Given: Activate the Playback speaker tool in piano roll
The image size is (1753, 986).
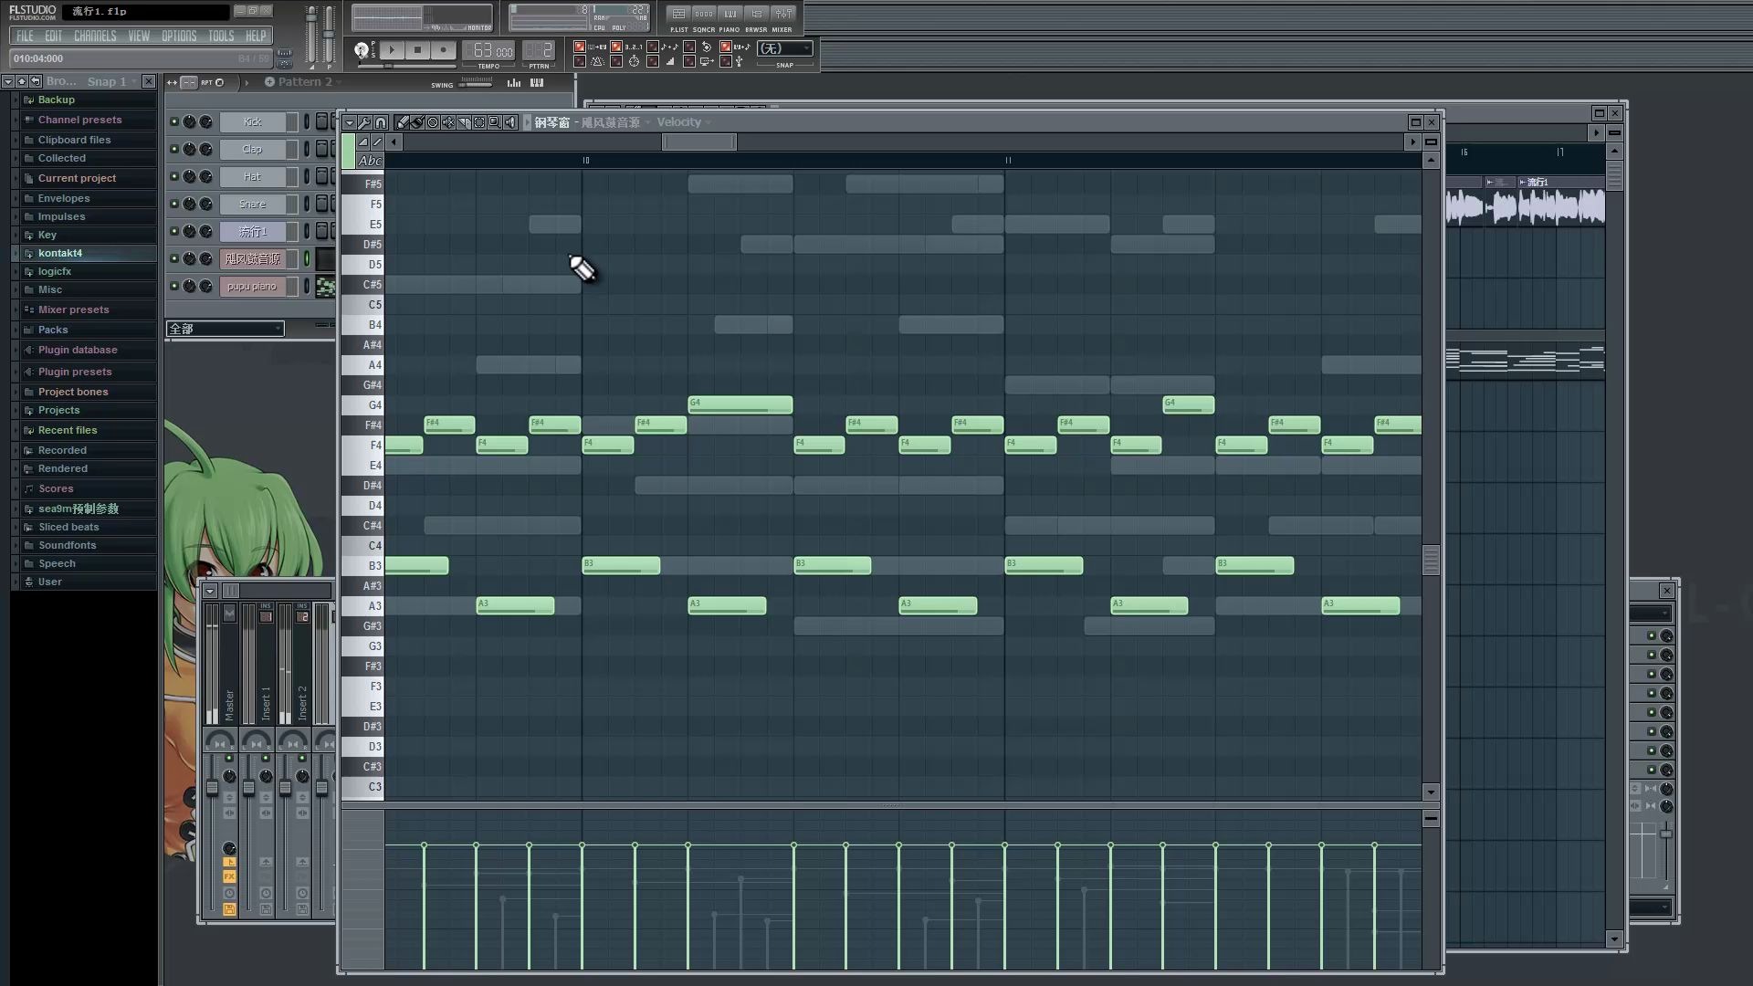Looking at the screenshot, I should [510, 122].
